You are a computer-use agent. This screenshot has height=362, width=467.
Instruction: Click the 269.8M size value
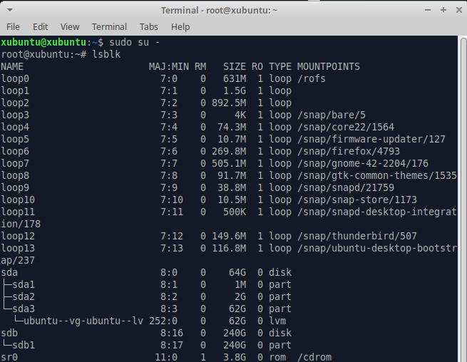tap(229, 151)
